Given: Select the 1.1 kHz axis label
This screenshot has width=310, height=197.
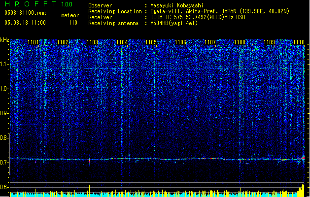Looking at the screenshot, I should (x=4, y=64).
